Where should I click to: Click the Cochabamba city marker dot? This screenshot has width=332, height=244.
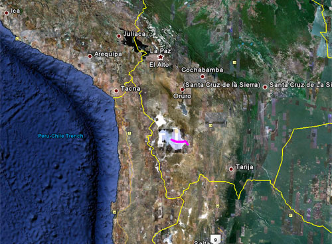pos(203,76)
